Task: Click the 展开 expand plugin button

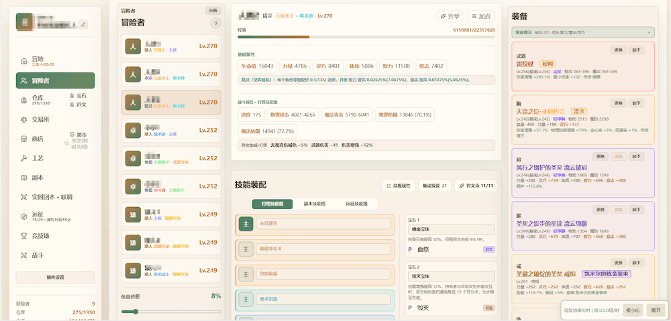Action: (656, 310)
